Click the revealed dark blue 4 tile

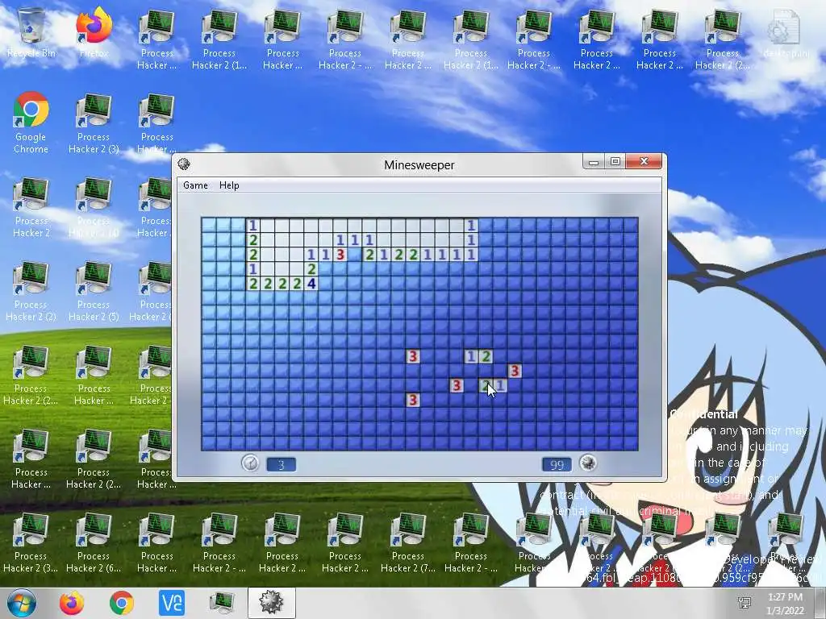click(311, 284)
